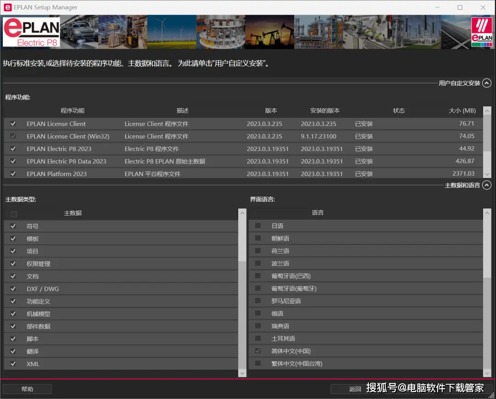Click the size value '76.71'

[467, 123]
